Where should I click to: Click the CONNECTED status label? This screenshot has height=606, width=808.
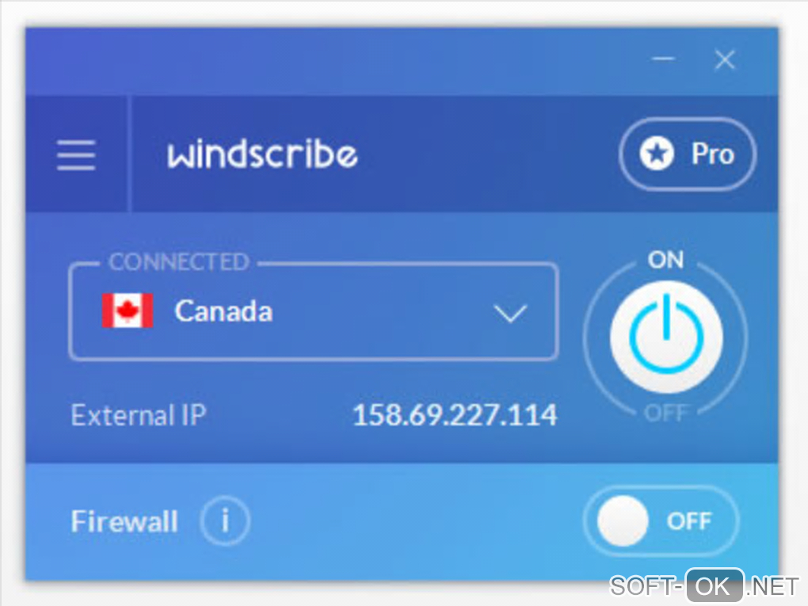point(179,261)
